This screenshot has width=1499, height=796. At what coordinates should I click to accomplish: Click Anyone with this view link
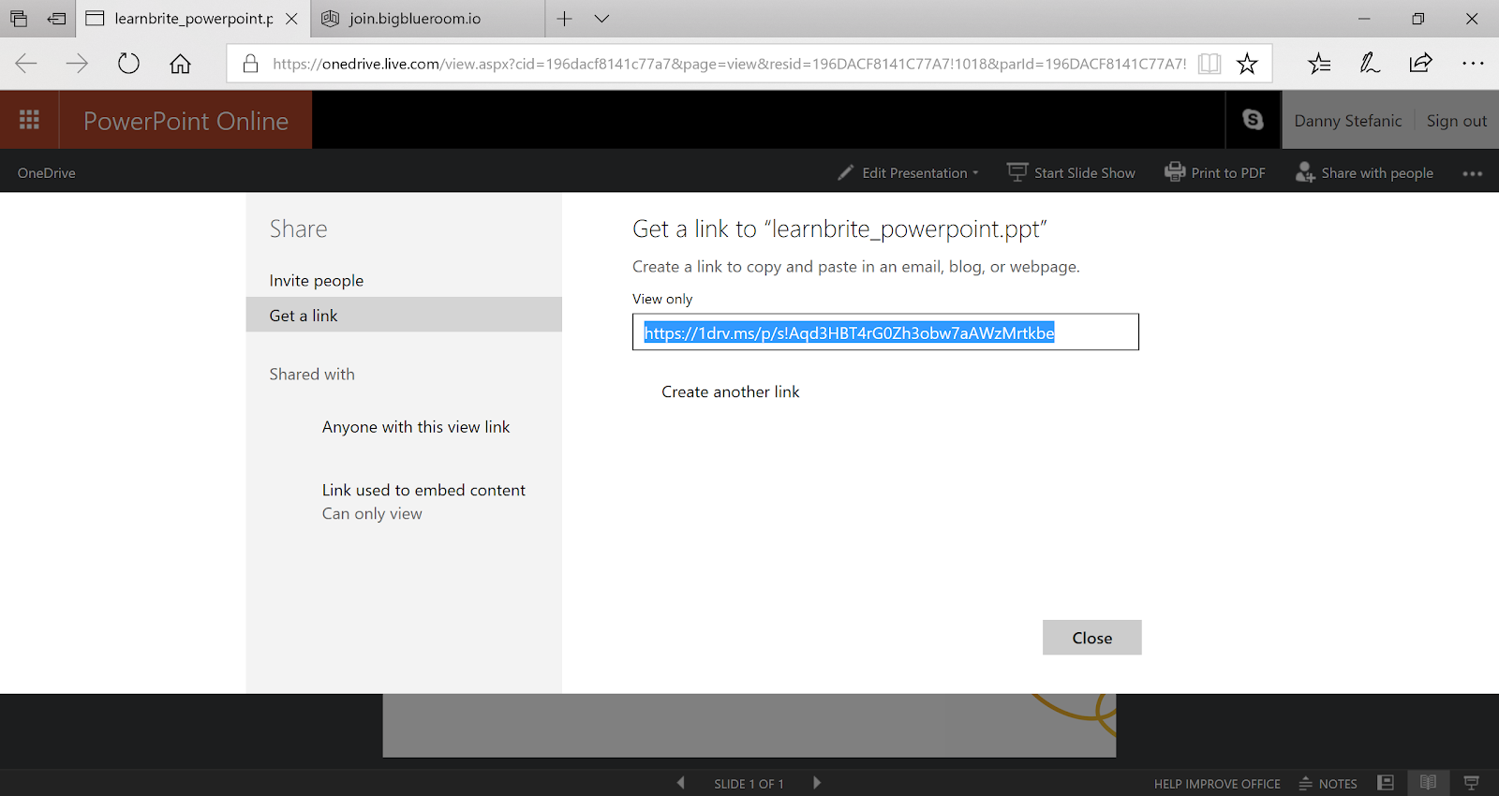point(416,427)
